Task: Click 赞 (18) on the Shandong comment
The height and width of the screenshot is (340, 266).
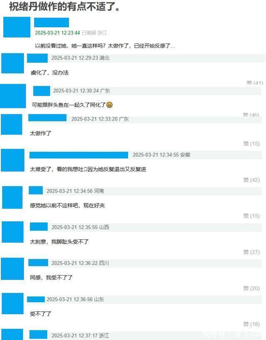Action: click(x=251, y=324)
